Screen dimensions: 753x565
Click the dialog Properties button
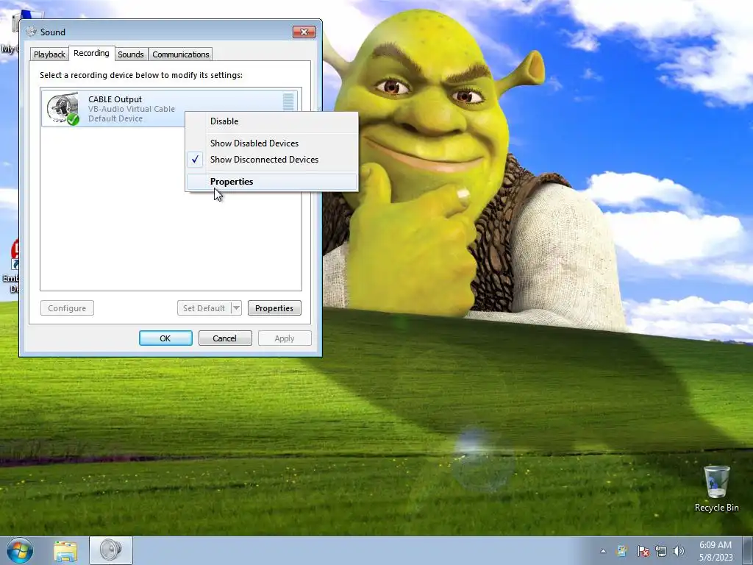pyautogui.click(x=274, y=308)
